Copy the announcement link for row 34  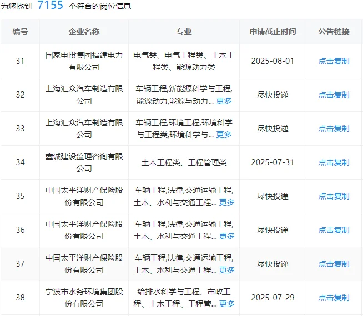click(334, 162)
